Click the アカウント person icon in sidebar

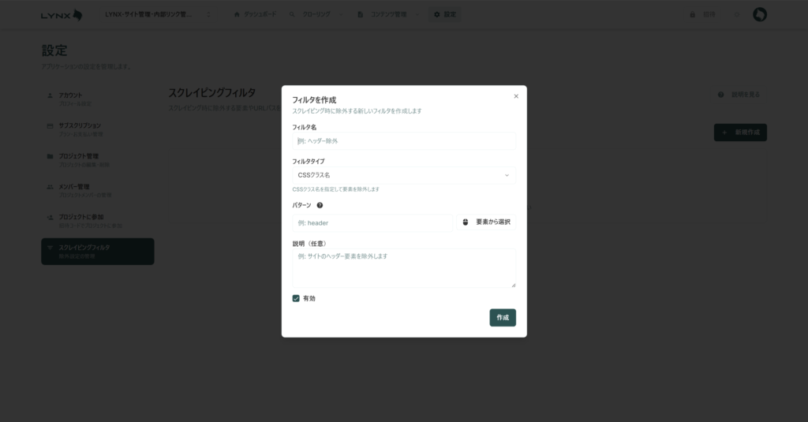pyautogui.click(x=50, y=95)
